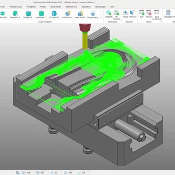
Task: Open the Calculator utility
Action: tap(168, 14)
